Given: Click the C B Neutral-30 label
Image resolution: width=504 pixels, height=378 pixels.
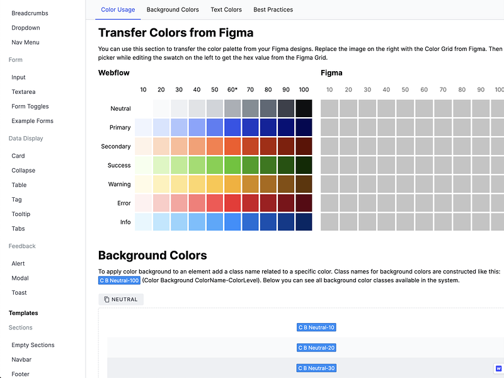Looking at the screenshot, I should click(x=317, y=368).
